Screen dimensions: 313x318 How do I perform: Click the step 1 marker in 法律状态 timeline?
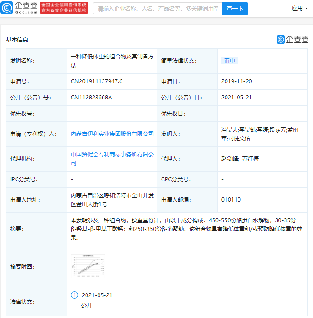point(75,295)
